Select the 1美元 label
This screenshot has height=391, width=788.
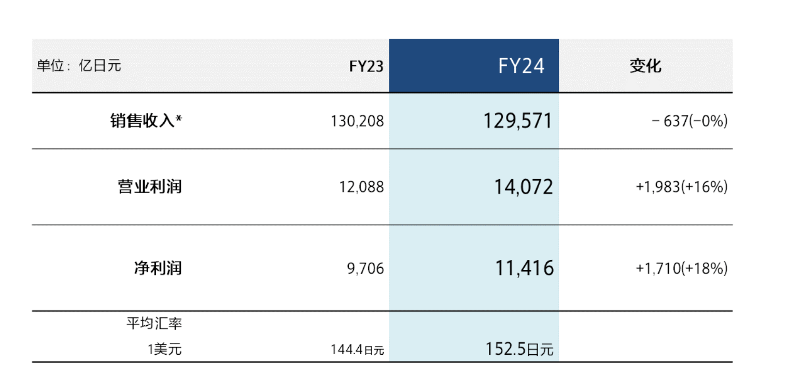pos(164,350)
